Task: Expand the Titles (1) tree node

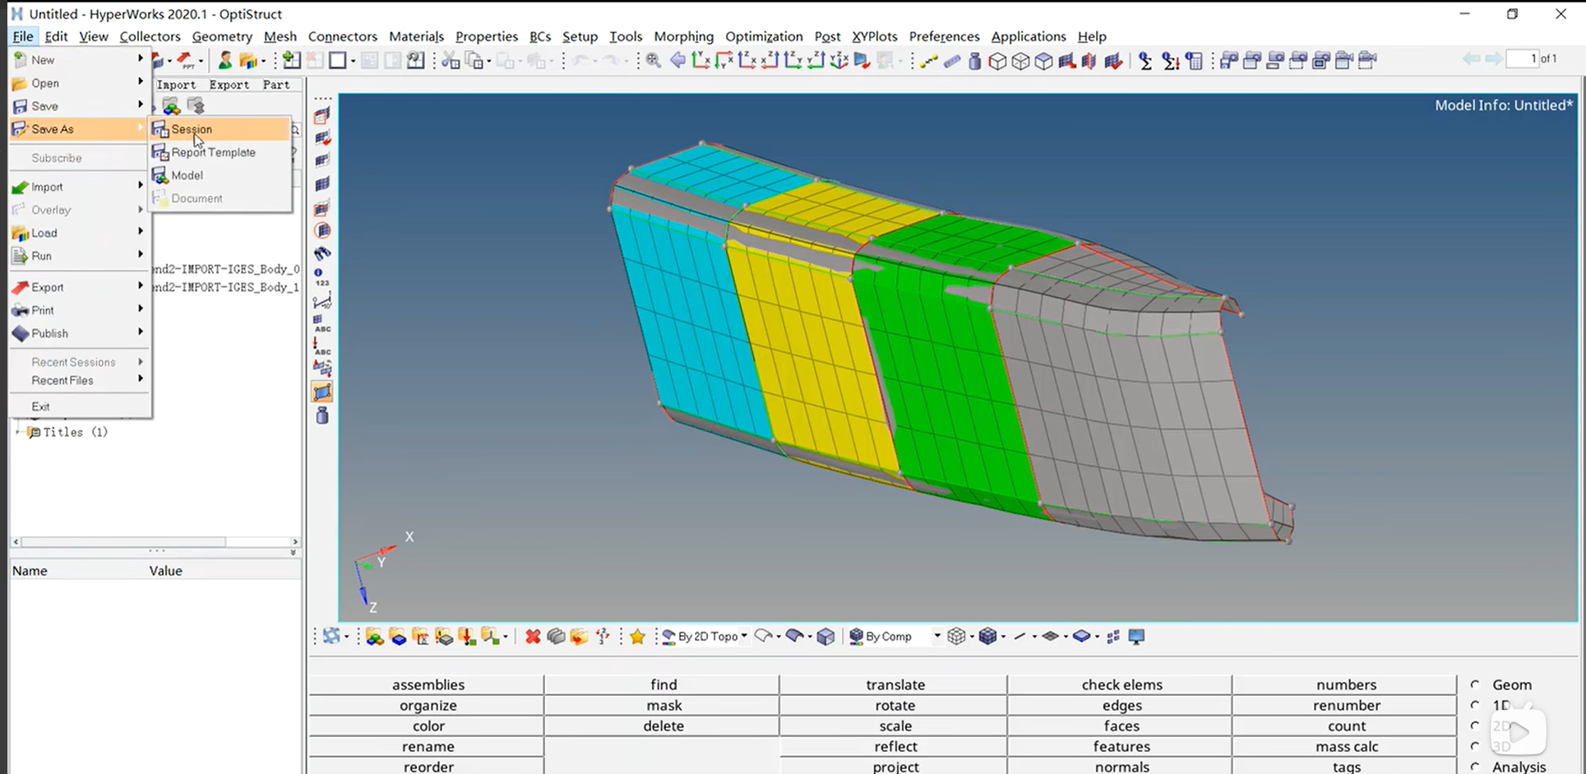Action: 18,432
